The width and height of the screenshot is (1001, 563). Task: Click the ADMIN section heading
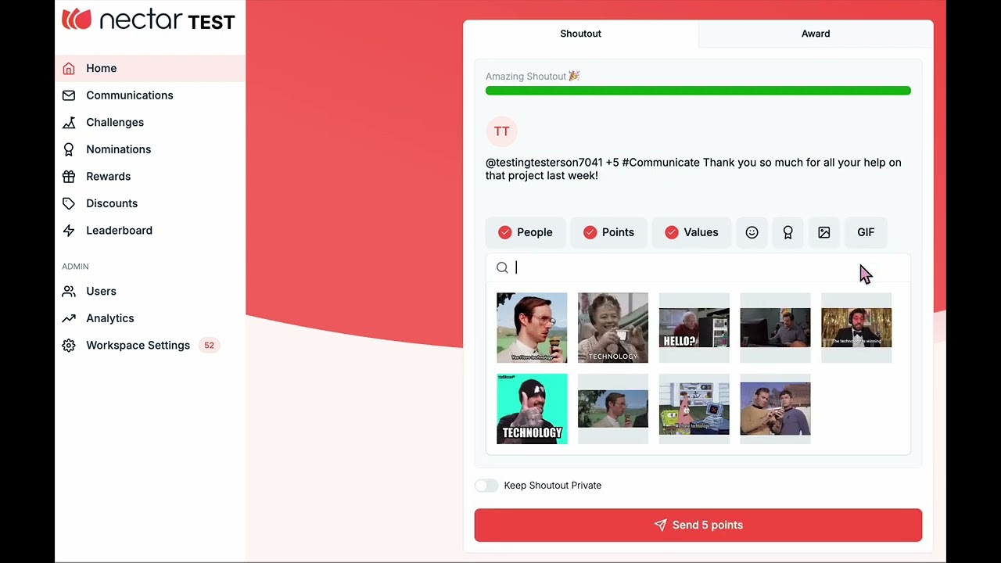[x=75, y=267]
